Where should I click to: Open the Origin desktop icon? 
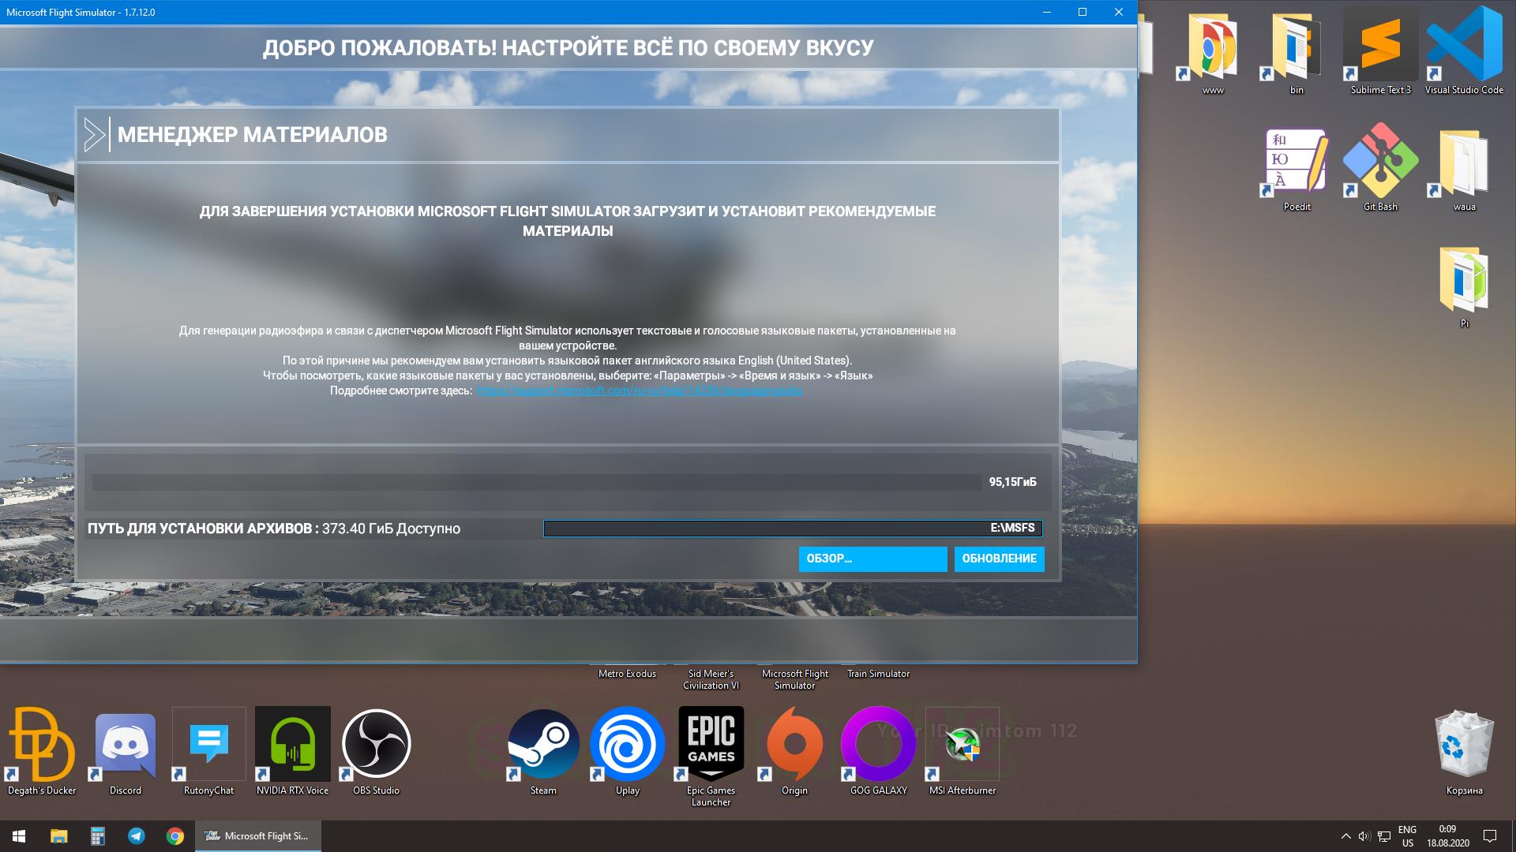pyautogui.click(x=795, y=751)
